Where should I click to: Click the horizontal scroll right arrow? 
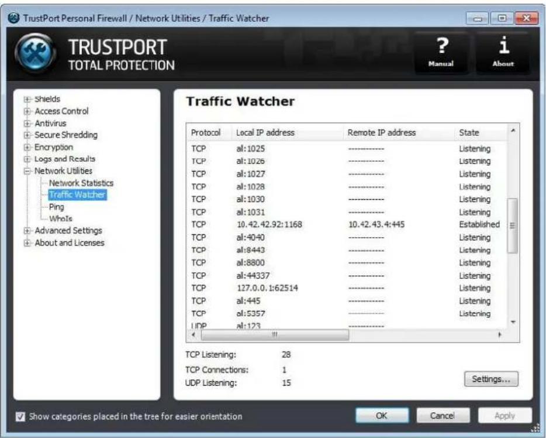click(x=500, y=335)
